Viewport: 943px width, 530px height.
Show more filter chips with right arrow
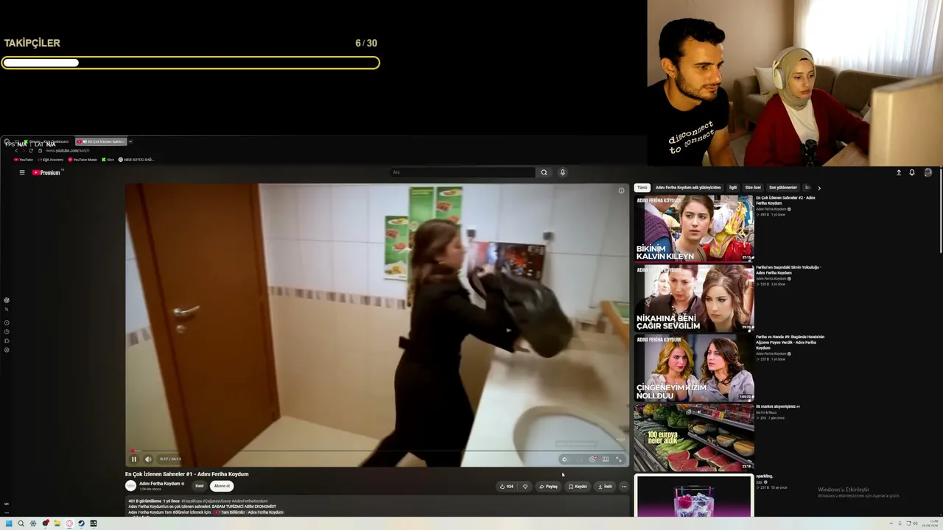click(819, 188)
